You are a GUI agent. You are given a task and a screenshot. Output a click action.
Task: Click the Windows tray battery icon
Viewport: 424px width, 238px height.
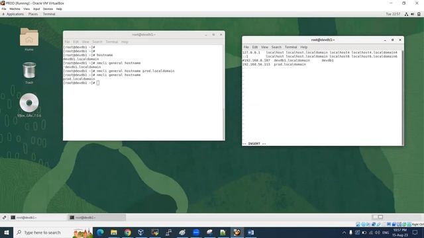click(364, 232)
